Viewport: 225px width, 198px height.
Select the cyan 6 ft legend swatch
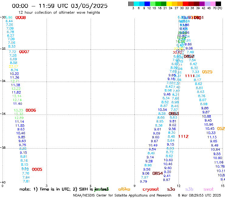pos(137,4)
